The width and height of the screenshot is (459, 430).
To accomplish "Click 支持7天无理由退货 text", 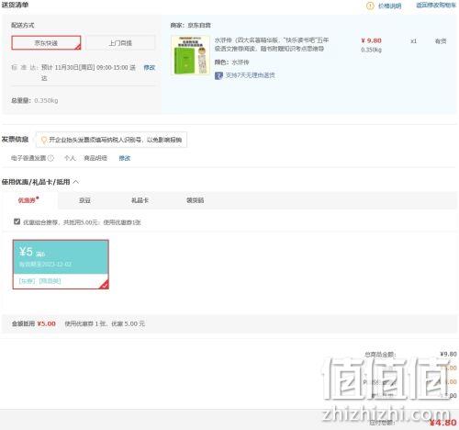I will [x=250, y=75].
